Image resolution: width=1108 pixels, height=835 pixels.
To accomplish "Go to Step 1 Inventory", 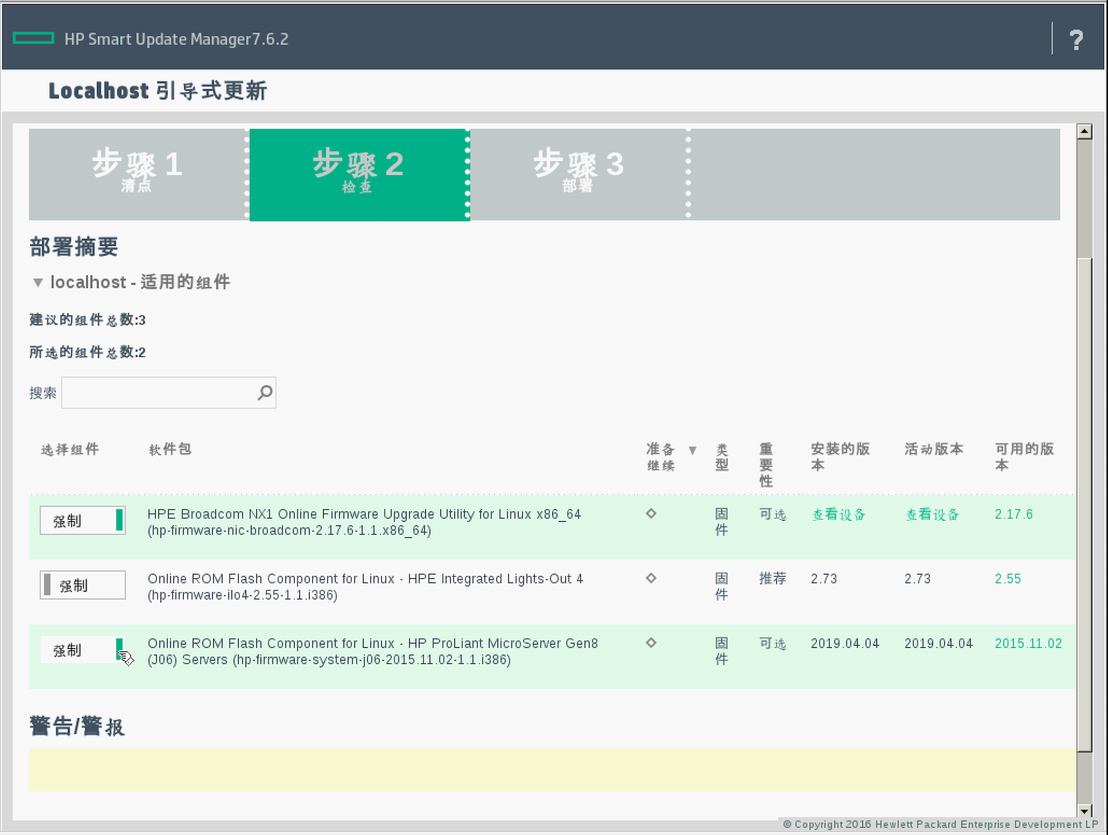I will (x=137, y=174).
